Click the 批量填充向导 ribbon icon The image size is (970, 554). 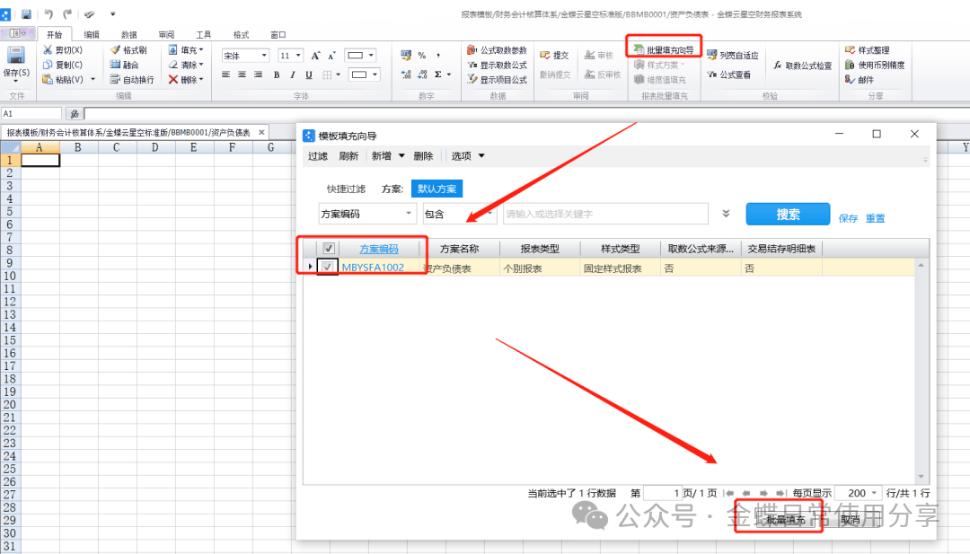click(x=639, y=50)
